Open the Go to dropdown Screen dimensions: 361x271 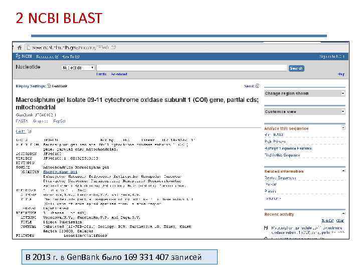click(x=23, y=131)
